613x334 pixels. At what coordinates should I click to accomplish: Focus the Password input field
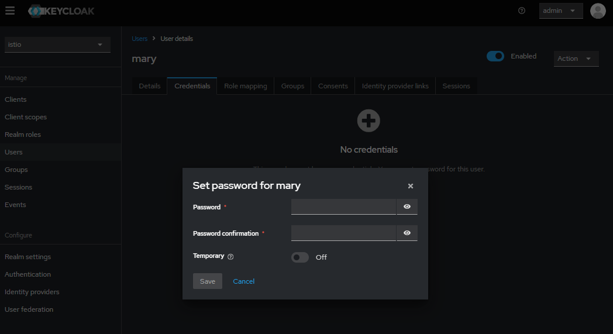343,207
